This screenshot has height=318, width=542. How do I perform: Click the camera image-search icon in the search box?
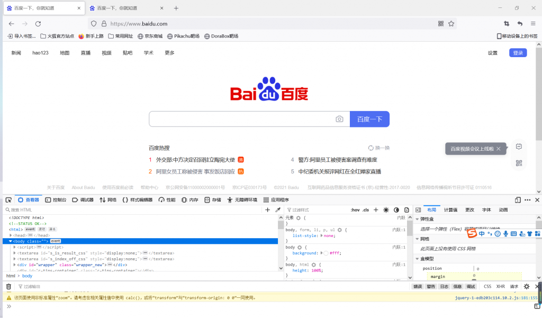[x=339, y=119]
